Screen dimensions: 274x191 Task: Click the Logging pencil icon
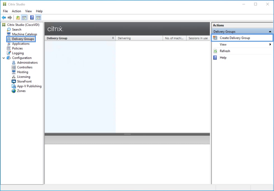9,53
